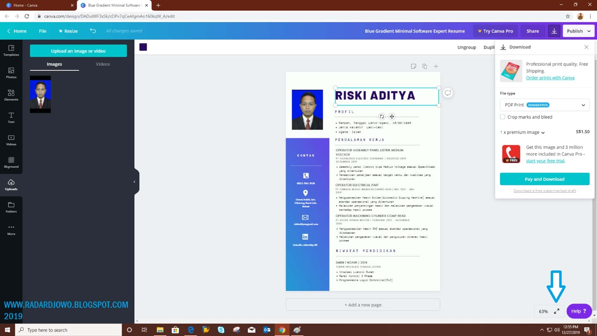This screenshot has width=597, height=336.
Task: Click the taskbar search box
Action: point(68,330)
